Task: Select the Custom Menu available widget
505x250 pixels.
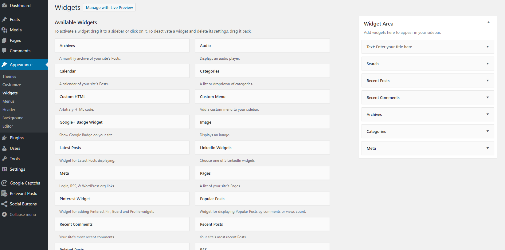Action: (x=262, y=97)
